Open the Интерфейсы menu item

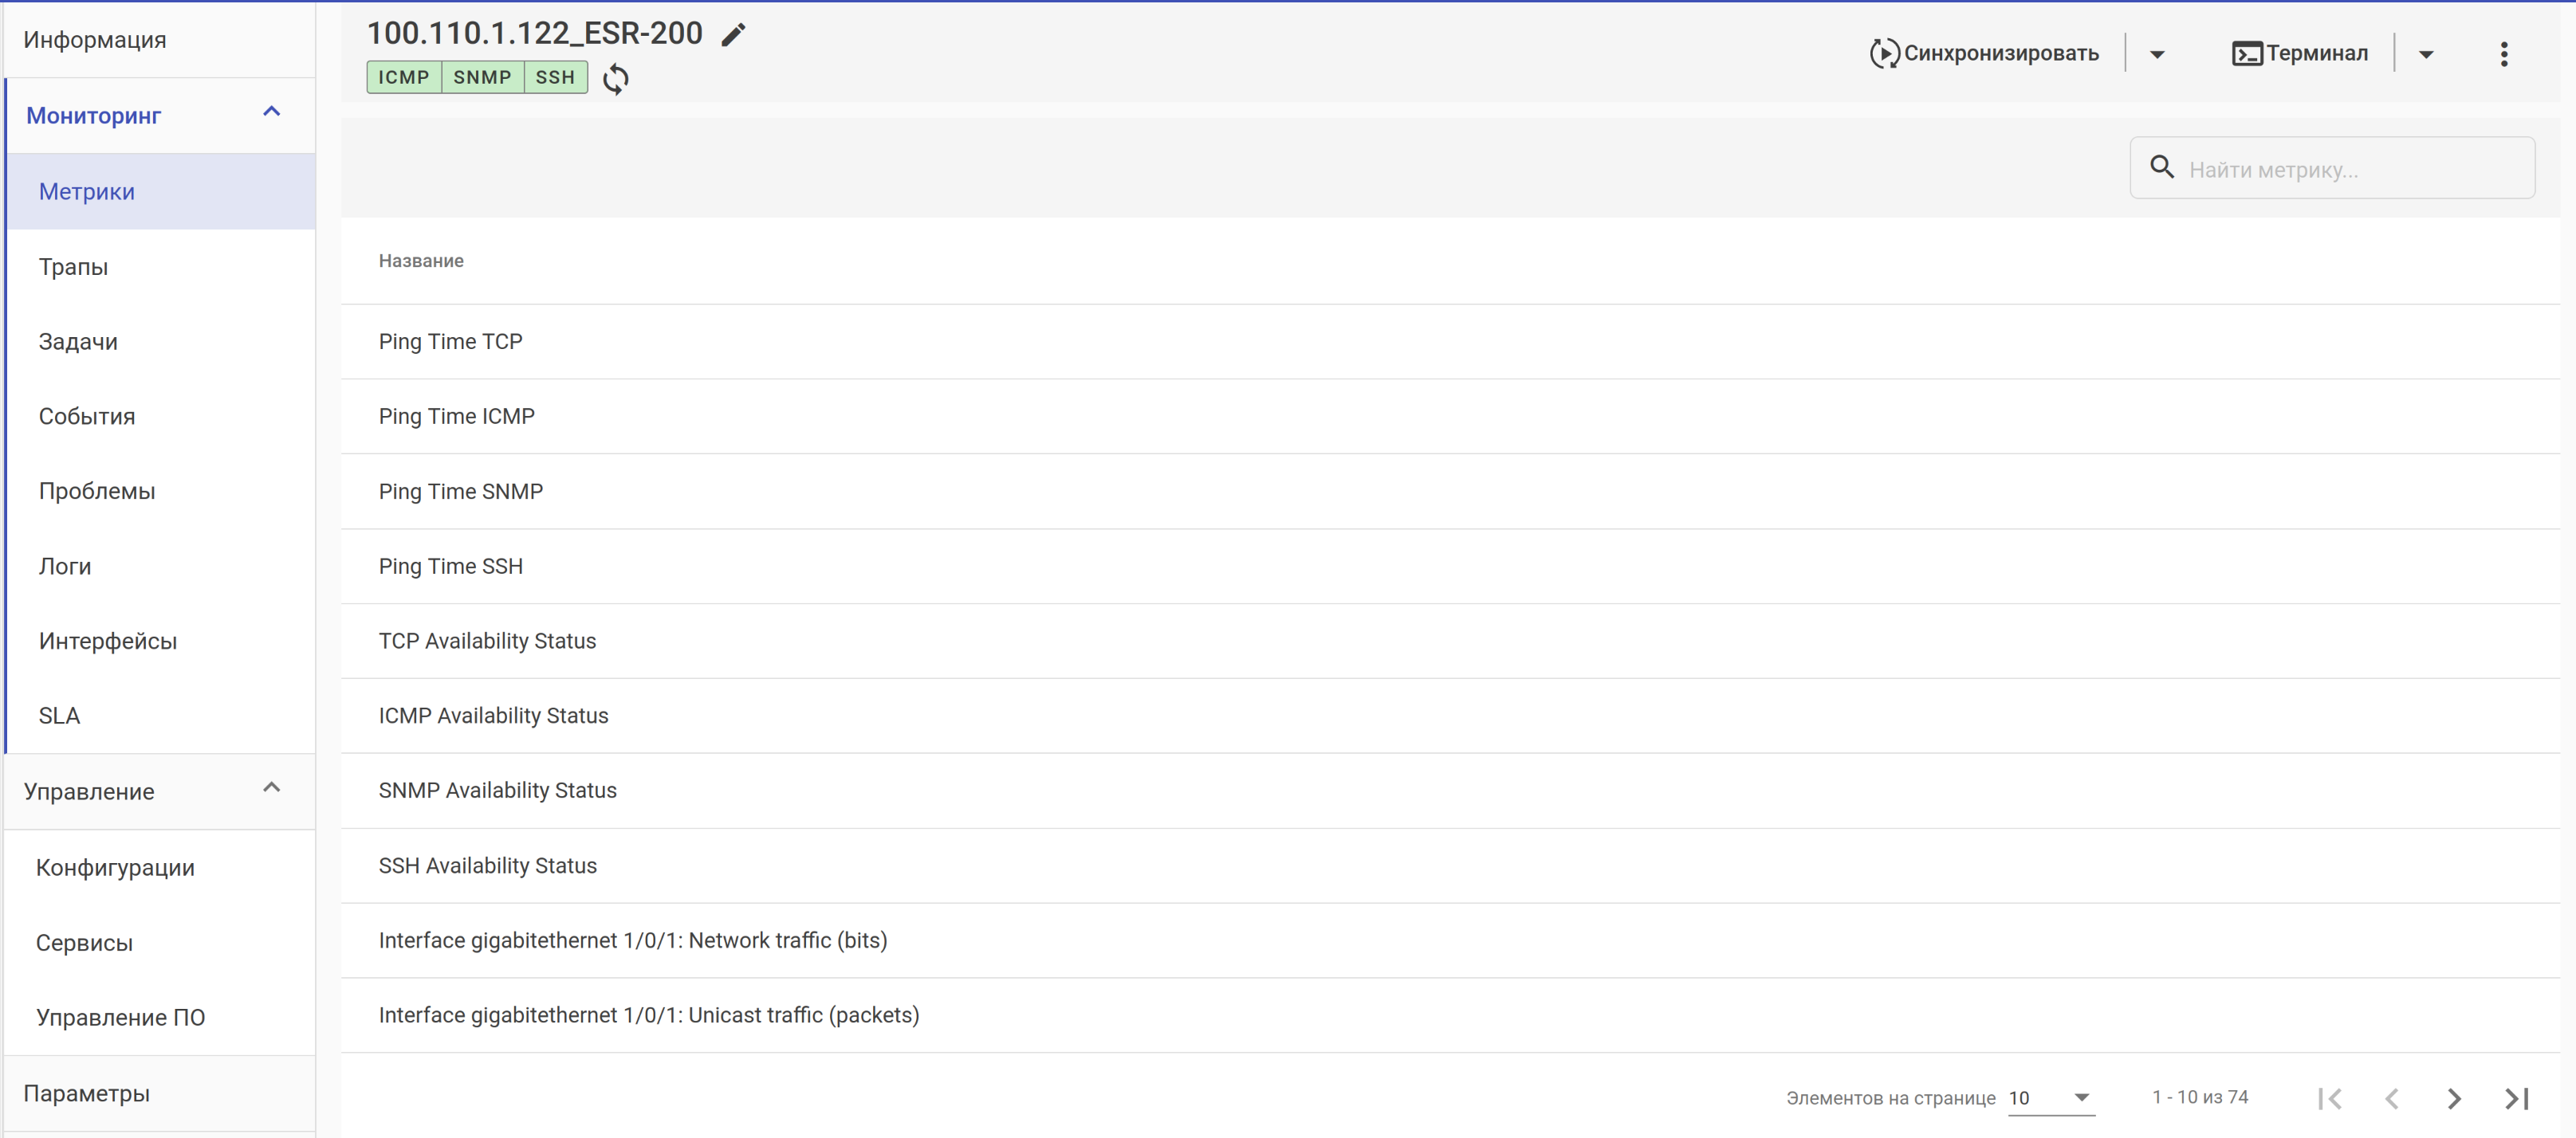(x=108, y=642)
